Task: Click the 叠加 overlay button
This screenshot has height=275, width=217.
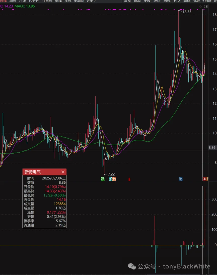Action: coord(137,1)
